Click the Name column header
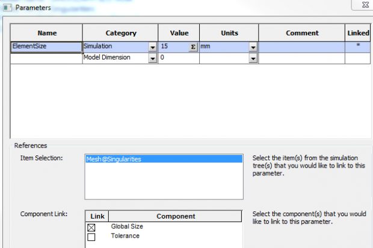This screenshot has height=248, width=373. click(x=46, y=33)
